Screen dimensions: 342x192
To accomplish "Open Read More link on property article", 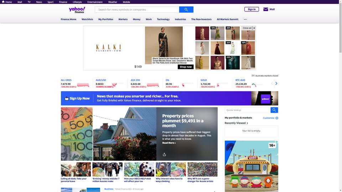I will tap(169, 143).
